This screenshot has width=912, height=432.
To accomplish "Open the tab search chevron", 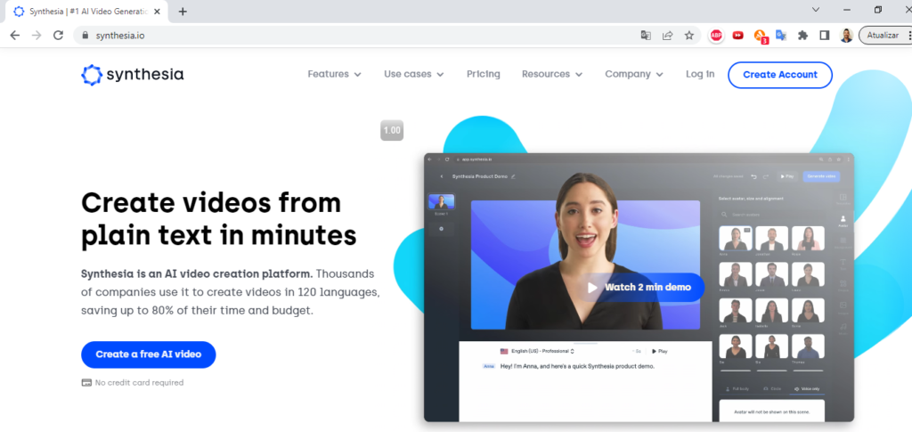I will point(816,10).
